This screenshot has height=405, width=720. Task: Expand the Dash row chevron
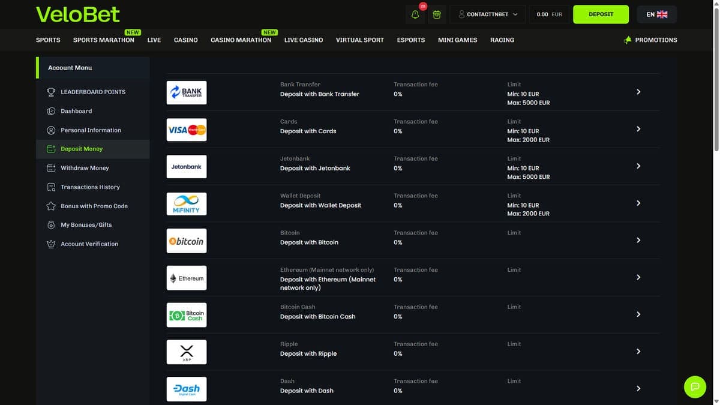(x=638, y=389)
